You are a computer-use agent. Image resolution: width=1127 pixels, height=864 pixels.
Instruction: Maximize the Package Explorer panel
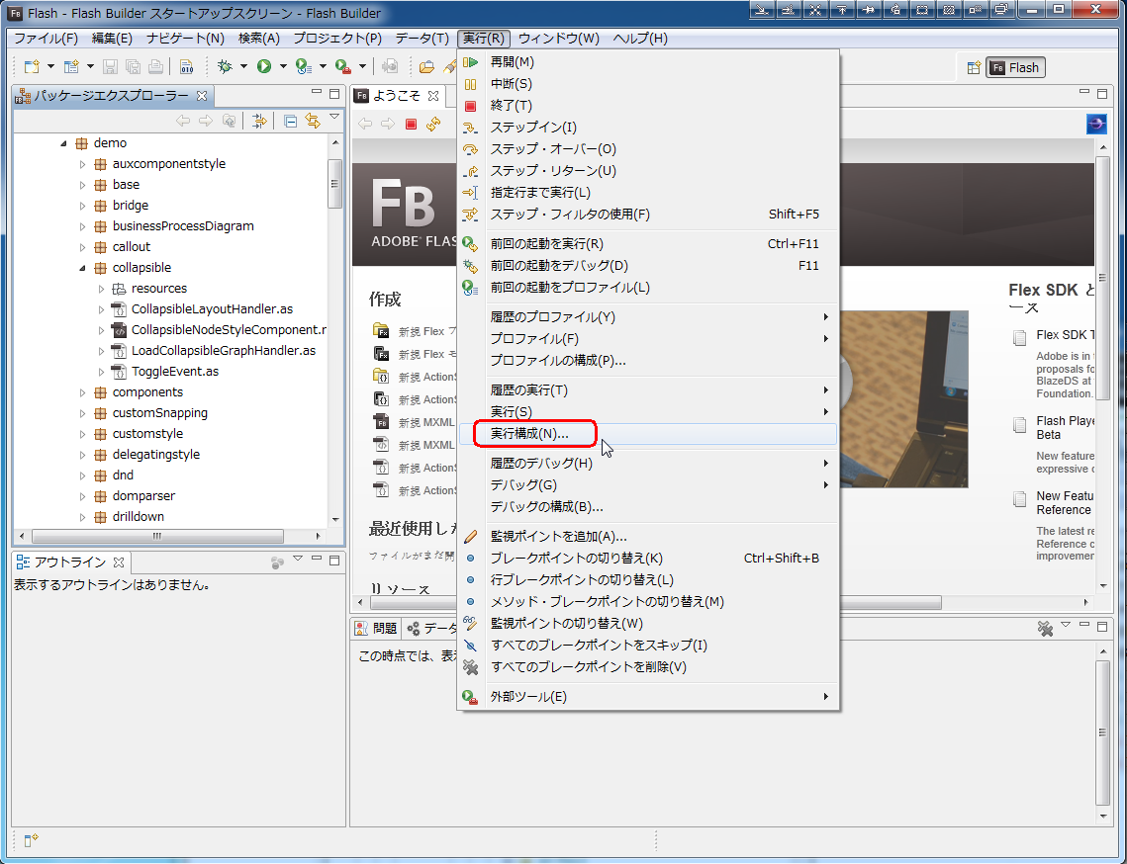click(334, 93)
